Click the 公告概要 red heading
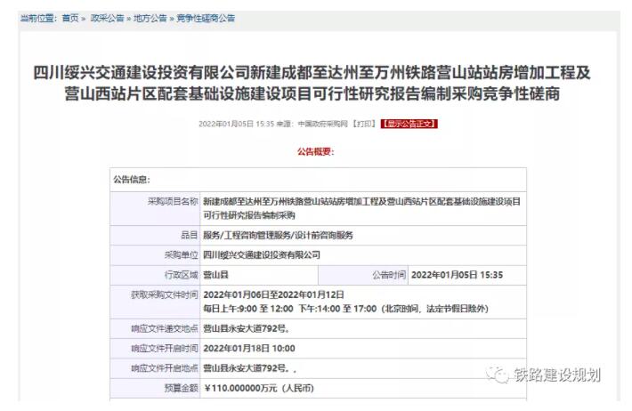This screenshot has width=632, height=411. tap(316, 152)
